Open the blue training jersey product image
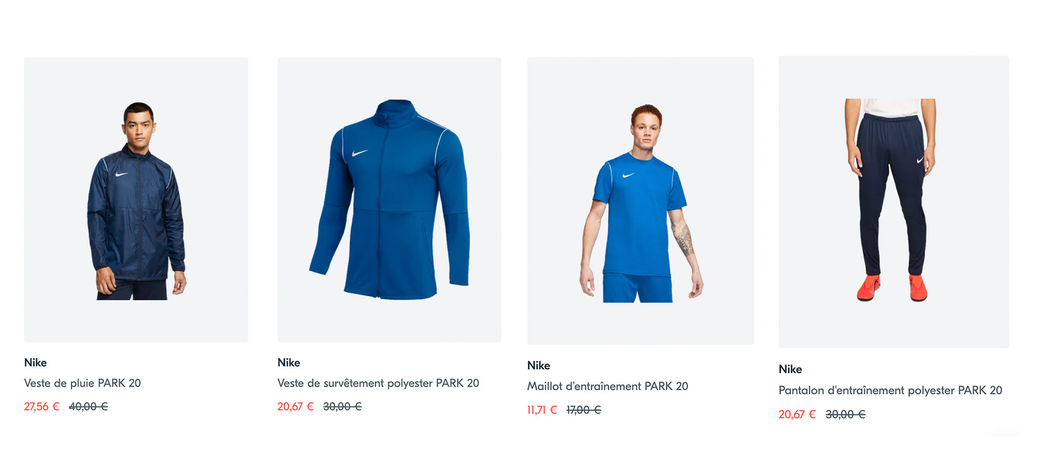Viewport: 1037px width, 470px height. click(x=640, y=201)
